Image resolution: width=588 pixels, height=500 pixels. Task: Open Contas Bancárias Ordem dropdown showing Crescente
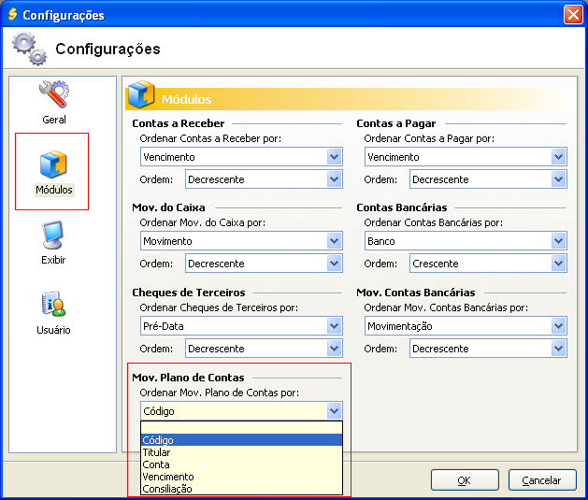(559, 264)
